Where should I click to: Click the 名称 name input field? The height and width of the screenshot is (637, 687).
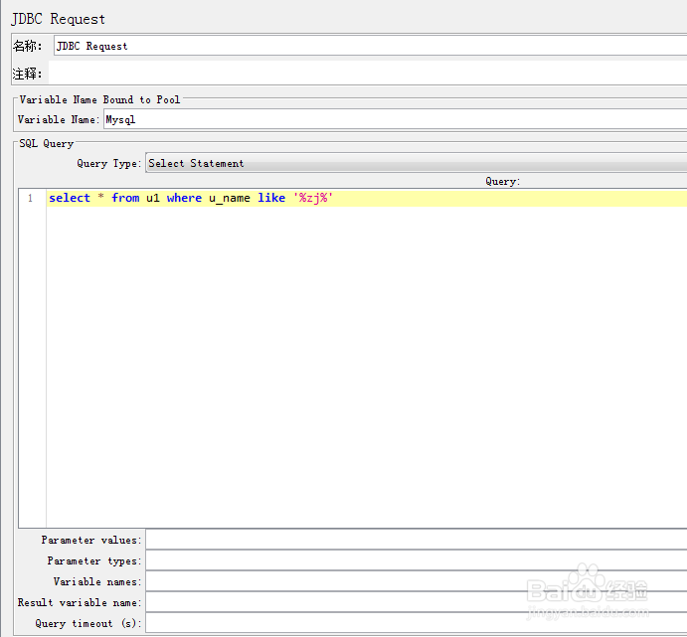point(370,46)
